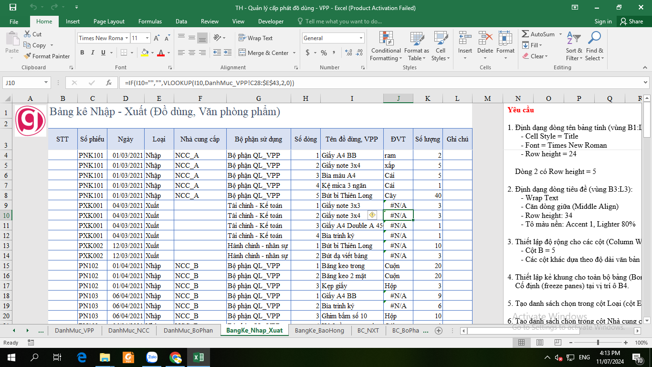Click the Comma Style icon

point(335,53)
